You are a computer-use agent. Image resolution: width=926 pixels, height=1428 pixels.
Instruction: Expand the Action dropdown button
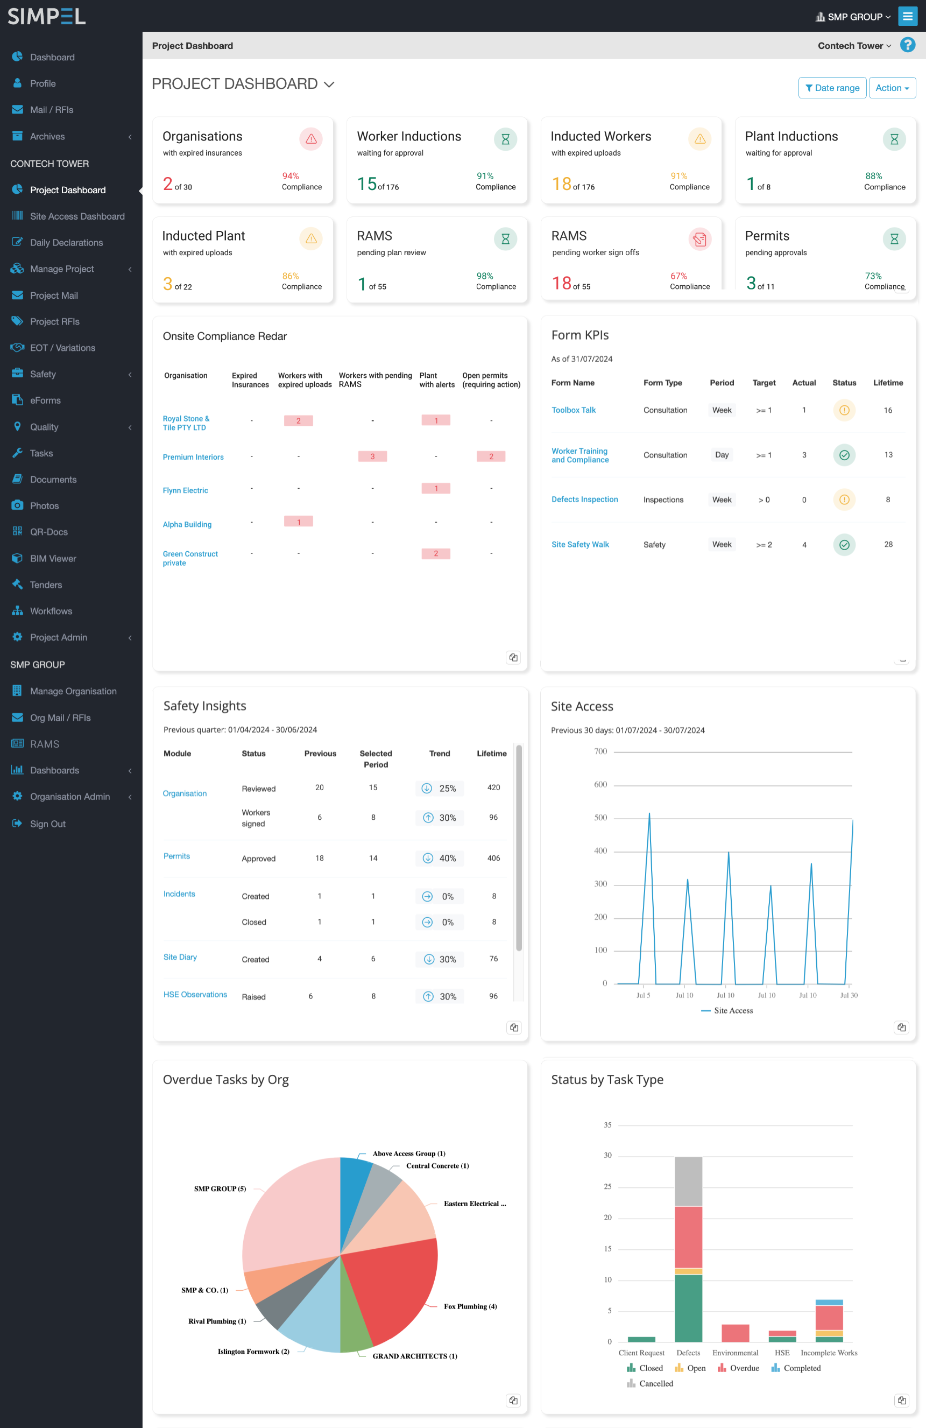click(892, 88)
